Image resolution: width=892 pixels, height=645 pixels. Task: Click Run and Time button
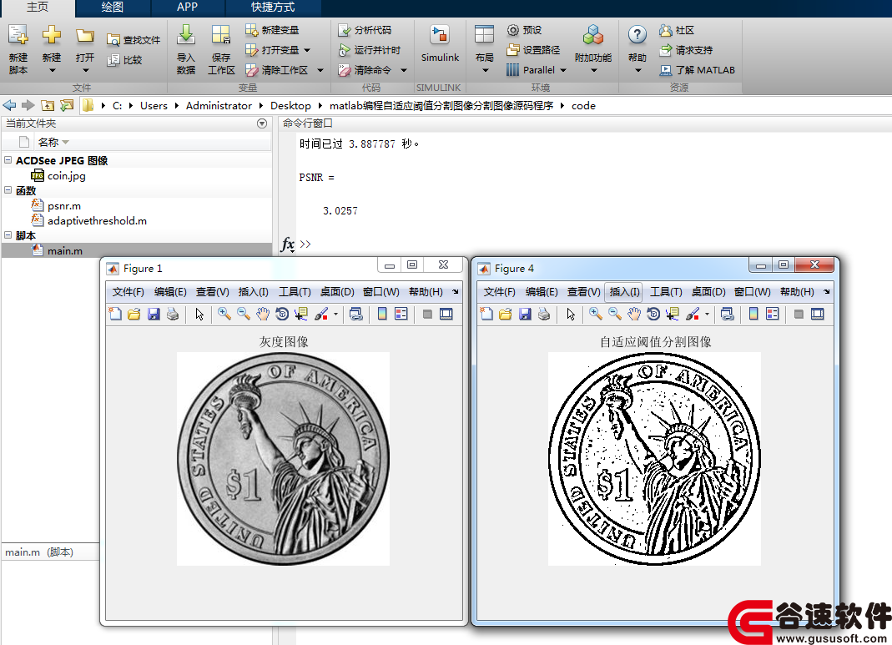point(369,50)
